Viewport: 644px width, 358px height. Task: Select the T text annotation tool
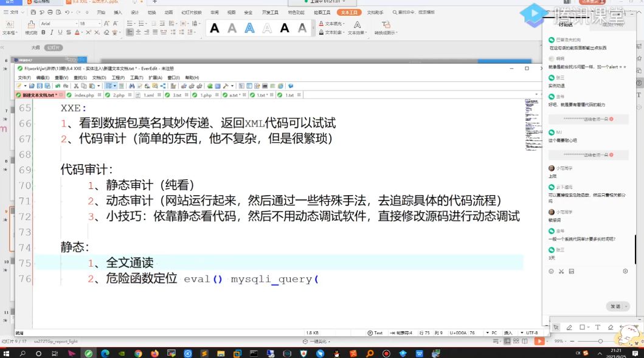(598, 327)
